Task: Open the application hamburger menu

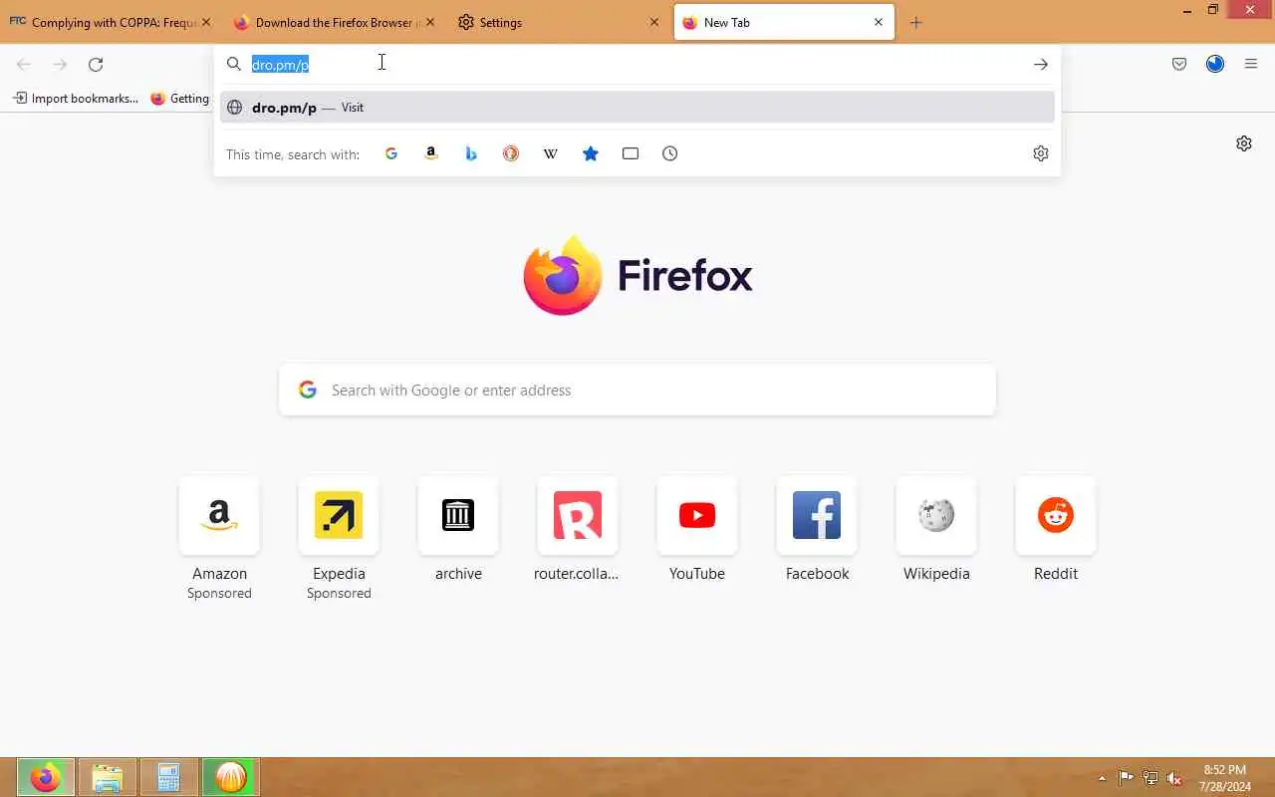Action: pos(1251,64)
